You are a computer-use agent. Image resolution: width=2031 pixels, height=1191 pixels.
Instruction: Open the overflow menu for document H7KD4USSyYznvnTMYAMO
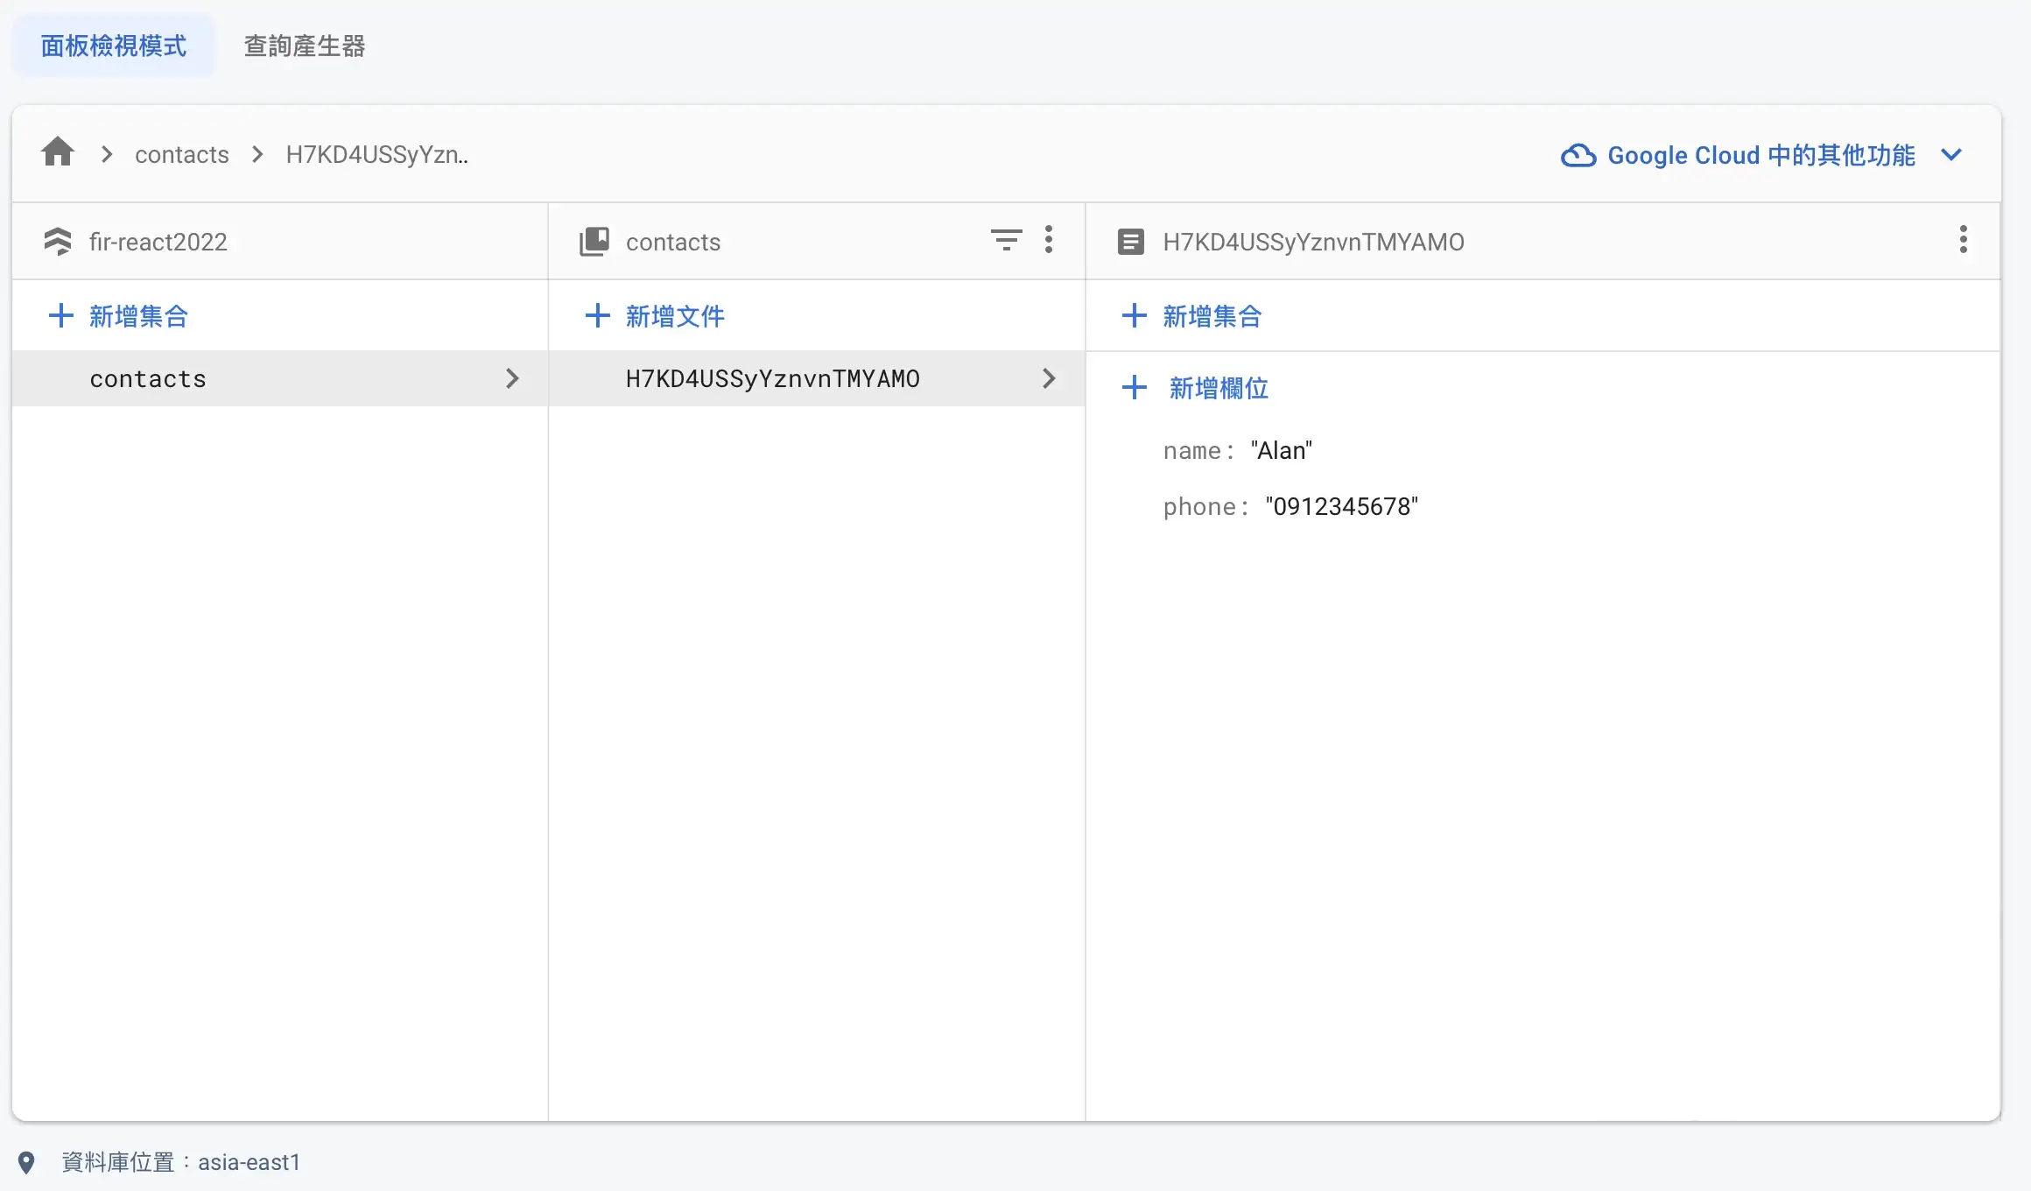pyautogui.click(x=1964, y=240)
